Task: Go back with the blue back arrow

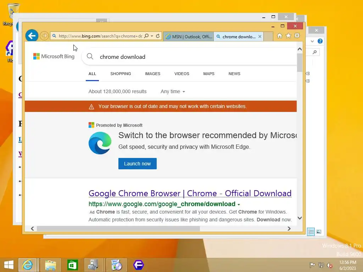Action: coord(32,36)
